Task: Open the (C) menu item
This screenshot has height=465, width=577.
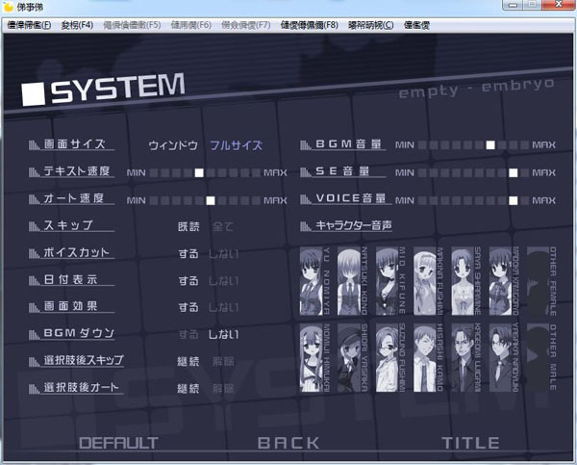Action: click(x=371, y=25)
